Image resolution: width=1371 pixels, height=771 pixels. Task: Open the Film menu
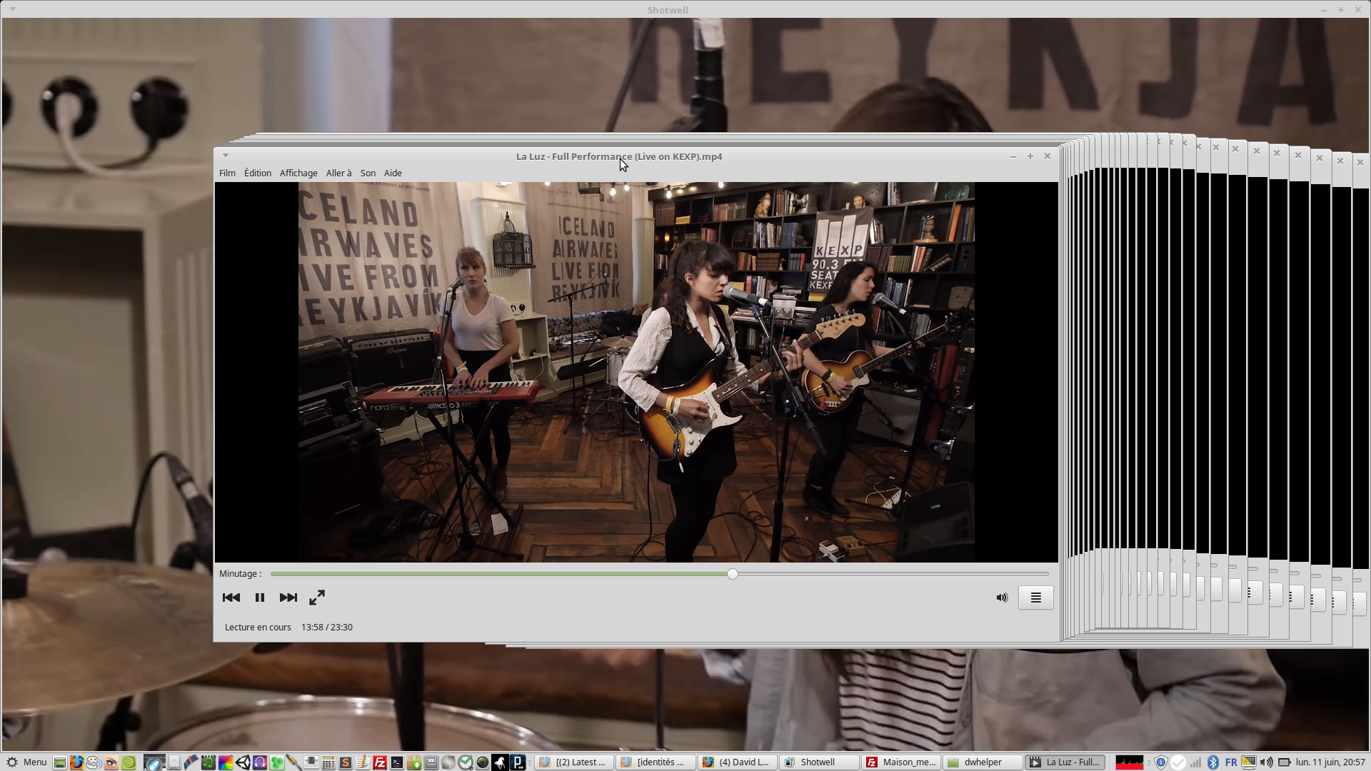[x=227, y=173]
